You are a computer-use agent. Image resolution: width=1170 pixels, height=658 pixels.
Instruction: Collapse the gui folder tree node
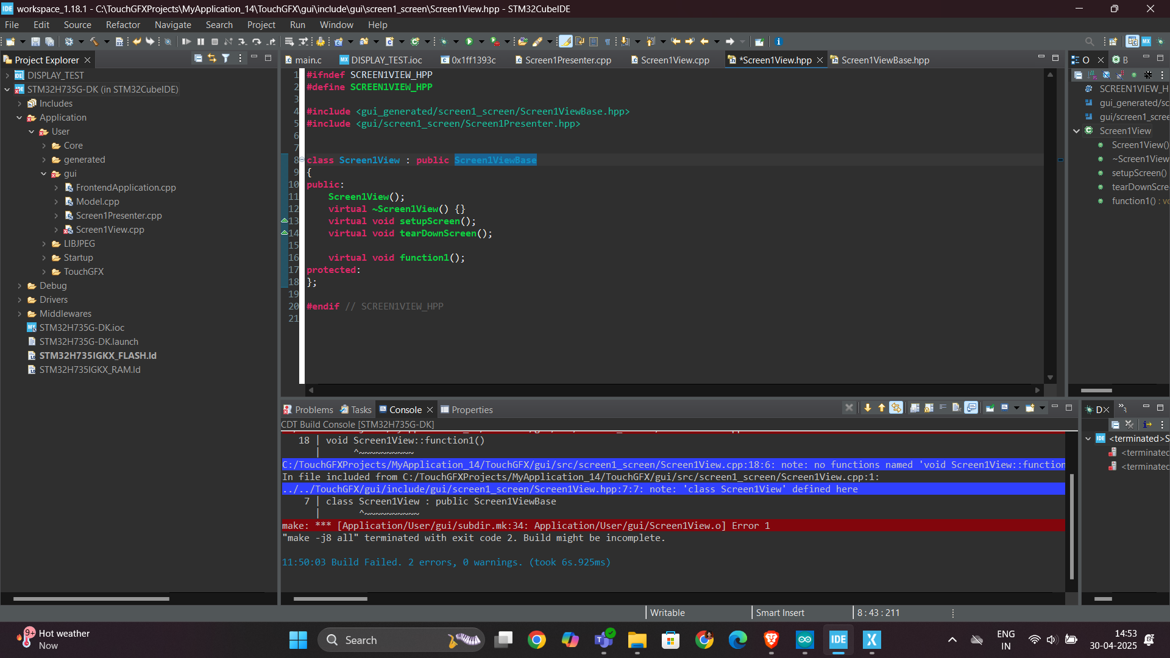tap(44, 174)
